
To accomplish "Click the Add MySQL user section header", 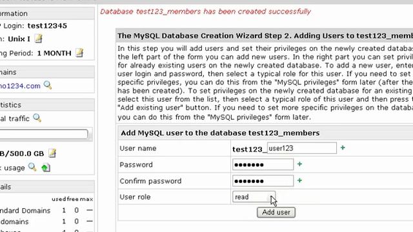I will tap(220, 133).
